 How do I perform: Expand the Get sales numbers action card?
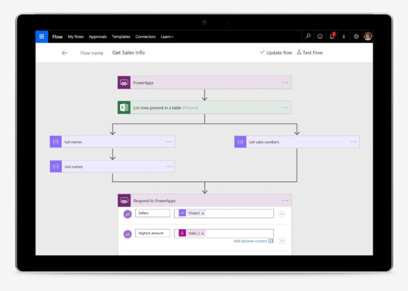[297, 141]
